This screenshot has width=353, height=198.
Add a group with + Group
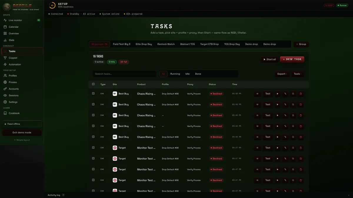[x=301, y=44]
